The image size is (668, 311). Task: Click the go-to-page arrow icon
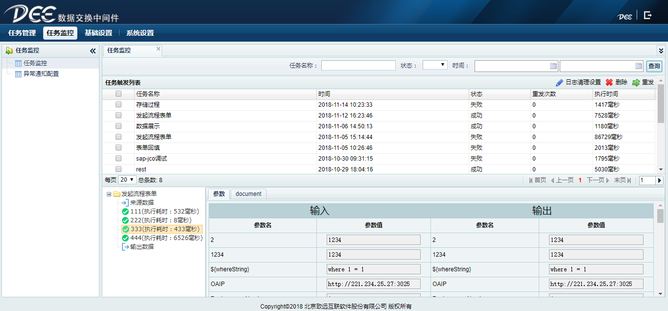(659, 181)
